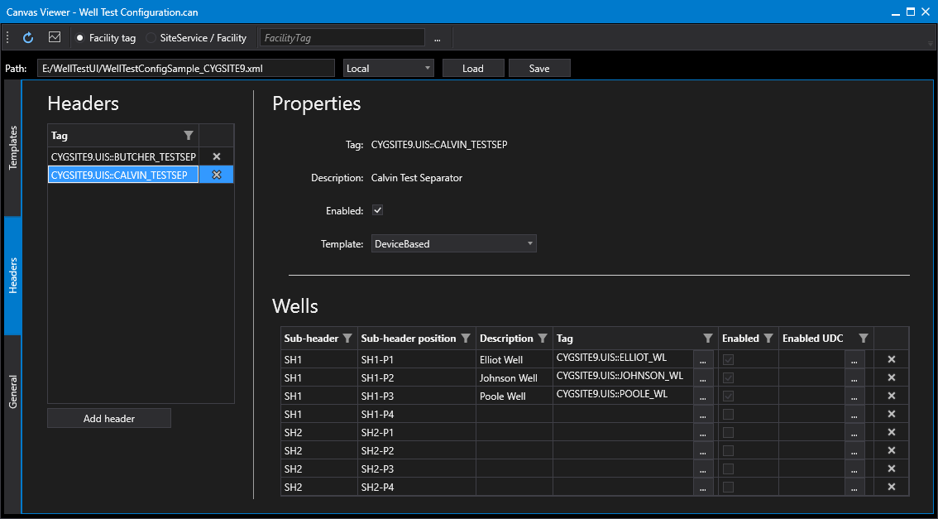Viewport: 938px width, 519px height.
Task: Click the SH2-P3 position cell
Action: [416, 469]
